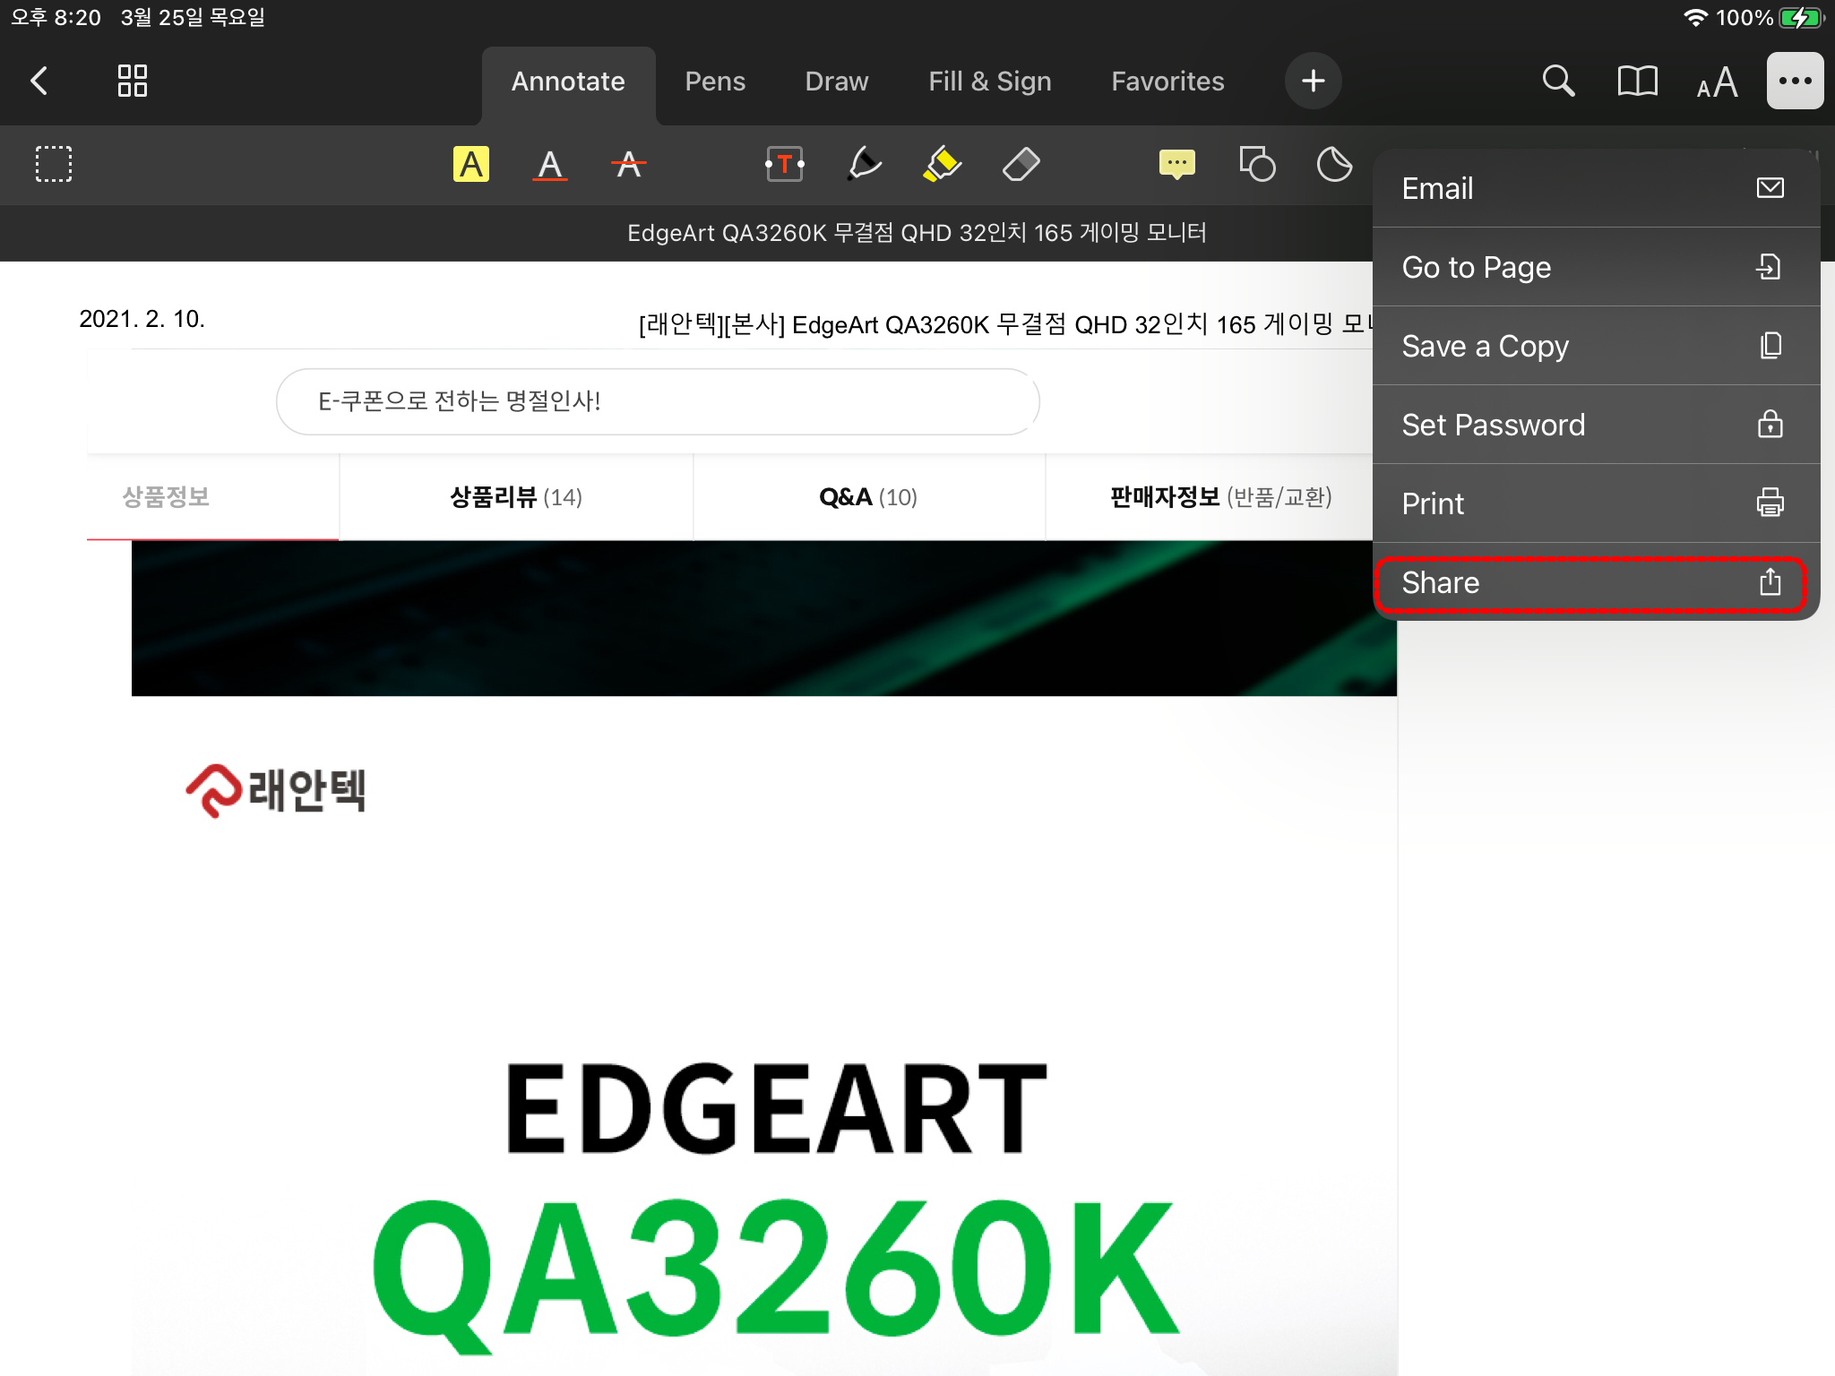Add a sticky Note comment
Image resolution: width=1835 pixels, height=1376 pixels.
click(x=1176, y=165)
